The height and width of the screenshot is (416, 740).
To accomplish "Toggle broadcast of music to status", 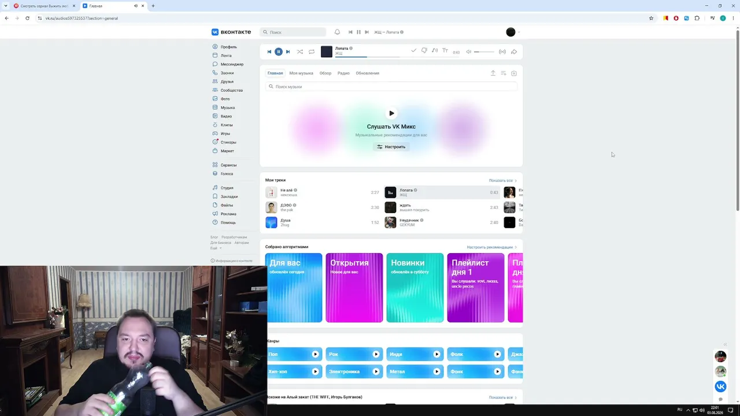I will coord(502,52).
